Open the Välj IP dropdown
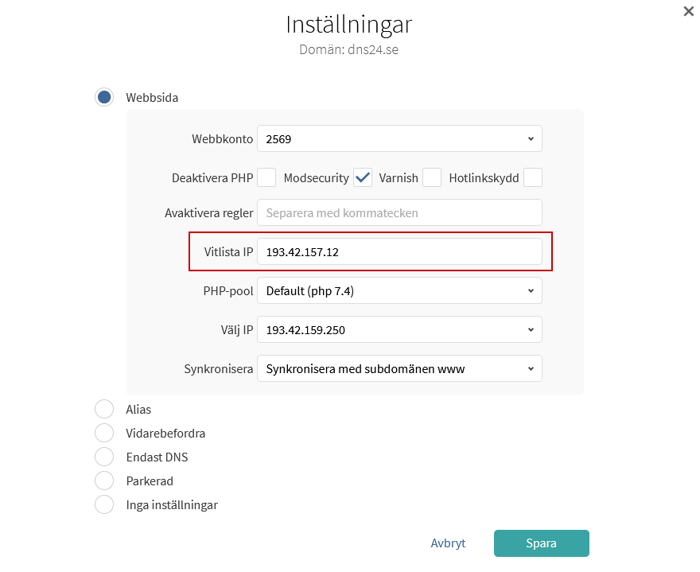 point(399,329)
